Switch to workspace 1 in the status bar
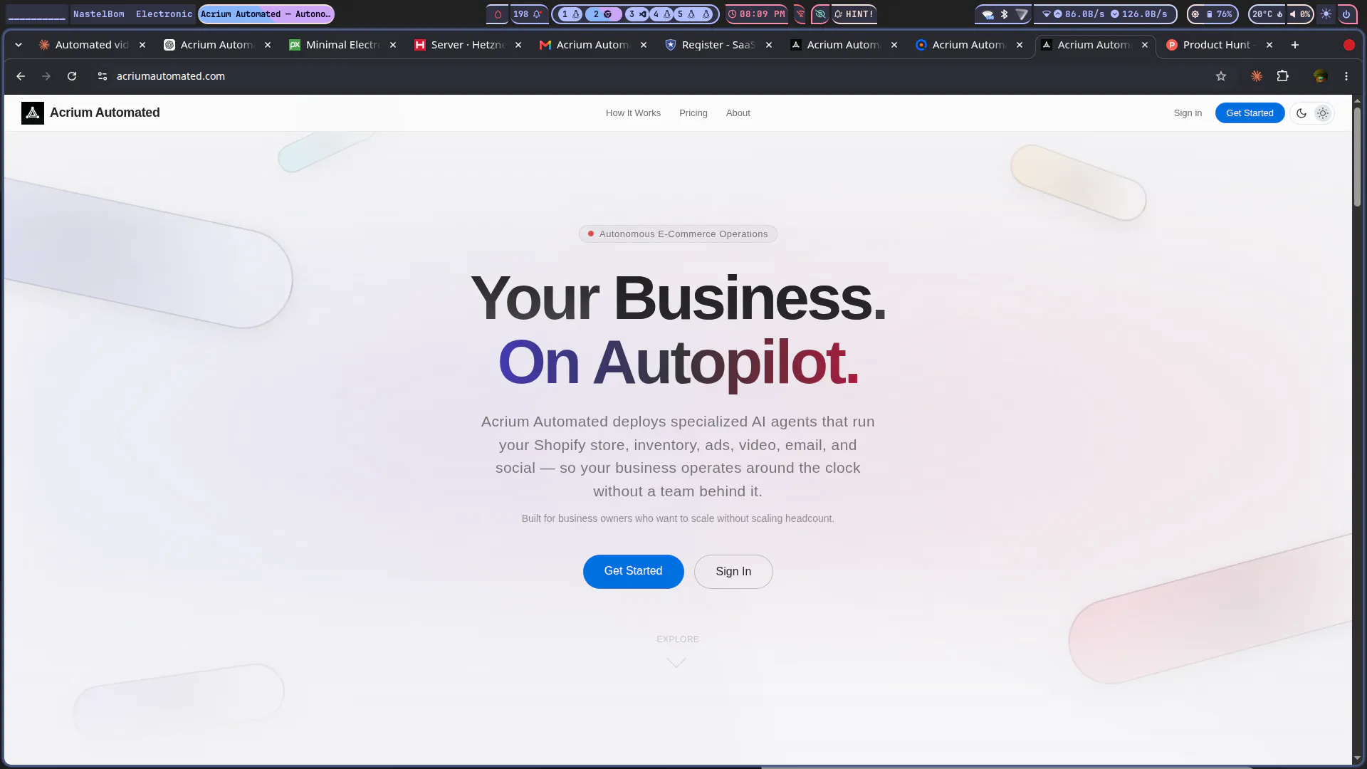This screenshot has height=769, width=1367. (x=570, y=14)
